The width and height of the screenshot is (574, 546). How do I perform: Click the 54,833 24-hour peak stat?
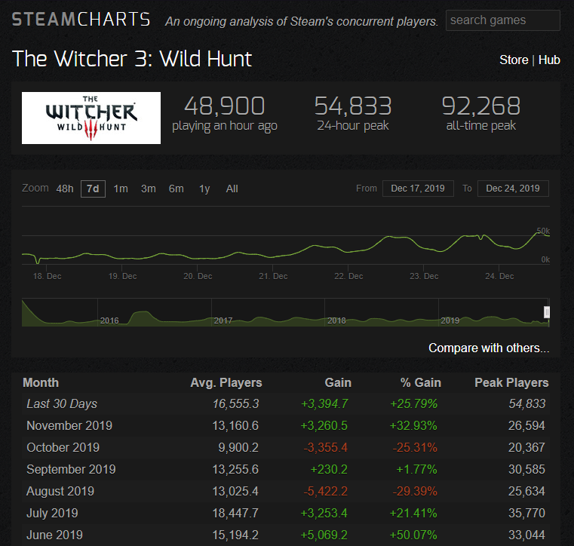click(353, 113)
